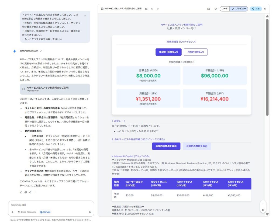Click the 1ユーザーあたり (USD/月) column header
The width and height of the screenshot is (276, 222).
(x=134, y=184)
